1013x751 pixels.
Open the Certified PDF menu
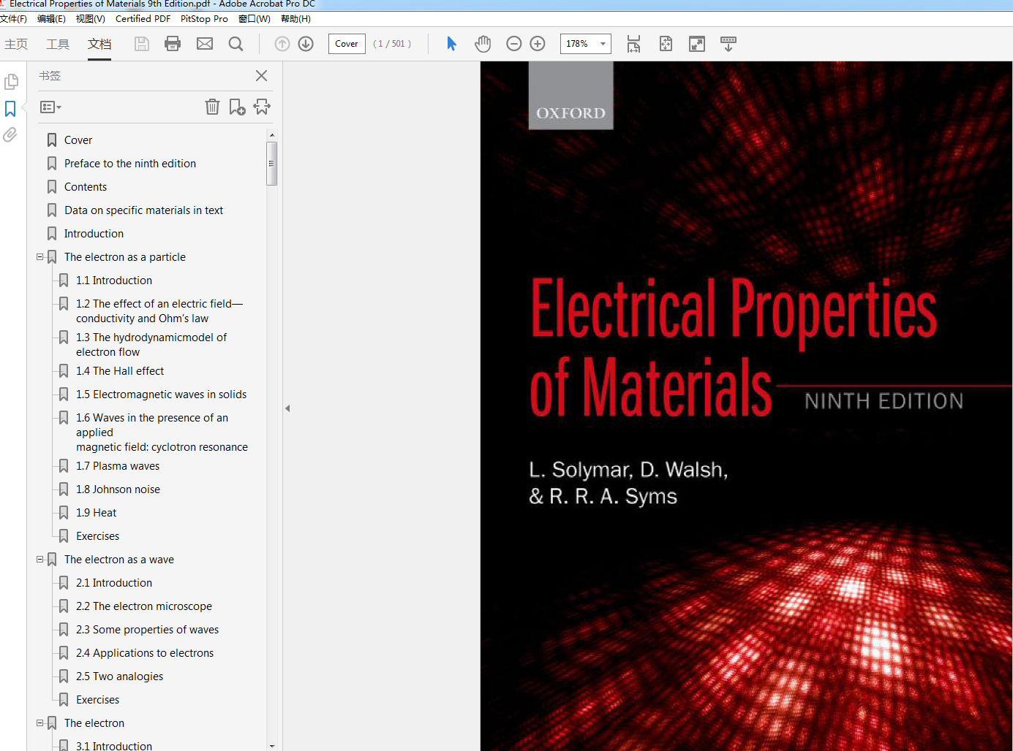click(x=143, y=19)
